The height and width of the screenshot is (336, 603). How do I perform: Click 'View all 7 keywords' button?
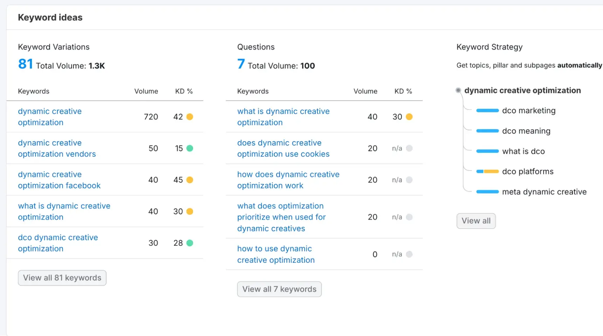pyautogui.click(x=279, y=289)
